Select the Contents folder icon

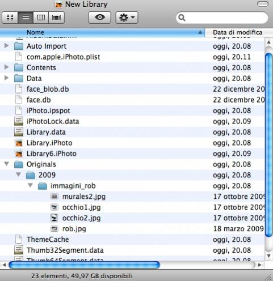point(19,67)
